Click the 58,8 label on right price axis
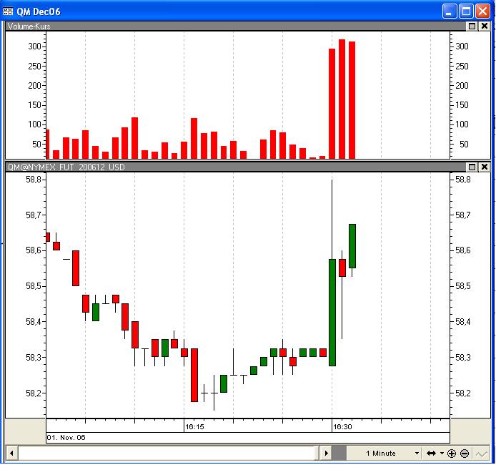496x465 pixels. pos(463,180)
